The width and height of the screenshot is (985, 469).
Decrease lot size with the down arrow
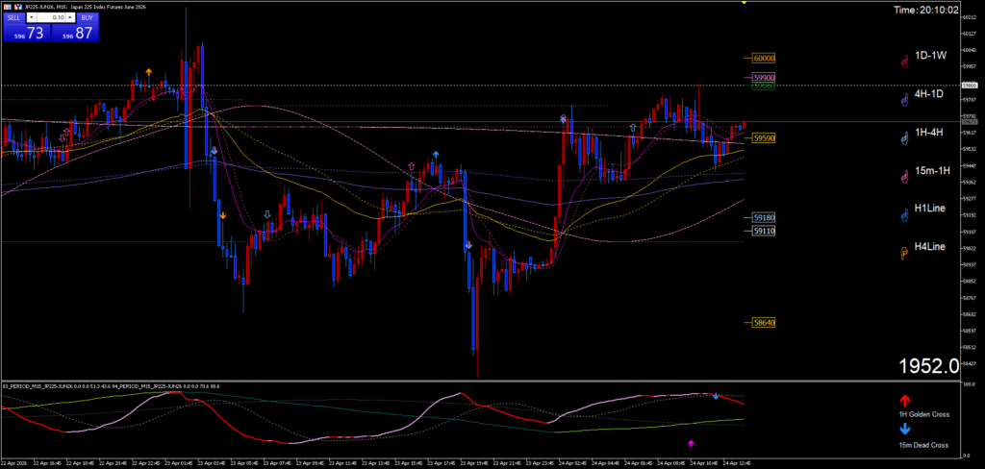pos(32,17)
